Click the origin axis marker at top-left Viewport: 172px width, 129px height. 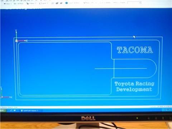(16, 41)
